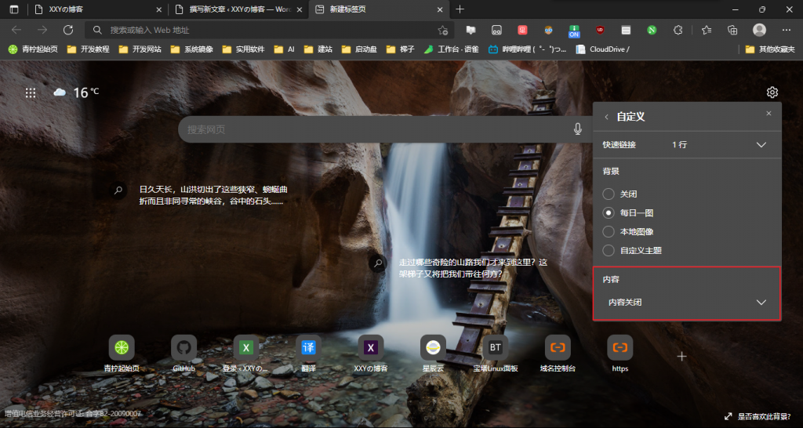The width and height of the screenshot is (803, 428).
Task: Open the 其他收藏夹 bookmarks folder
Action: 771,49
